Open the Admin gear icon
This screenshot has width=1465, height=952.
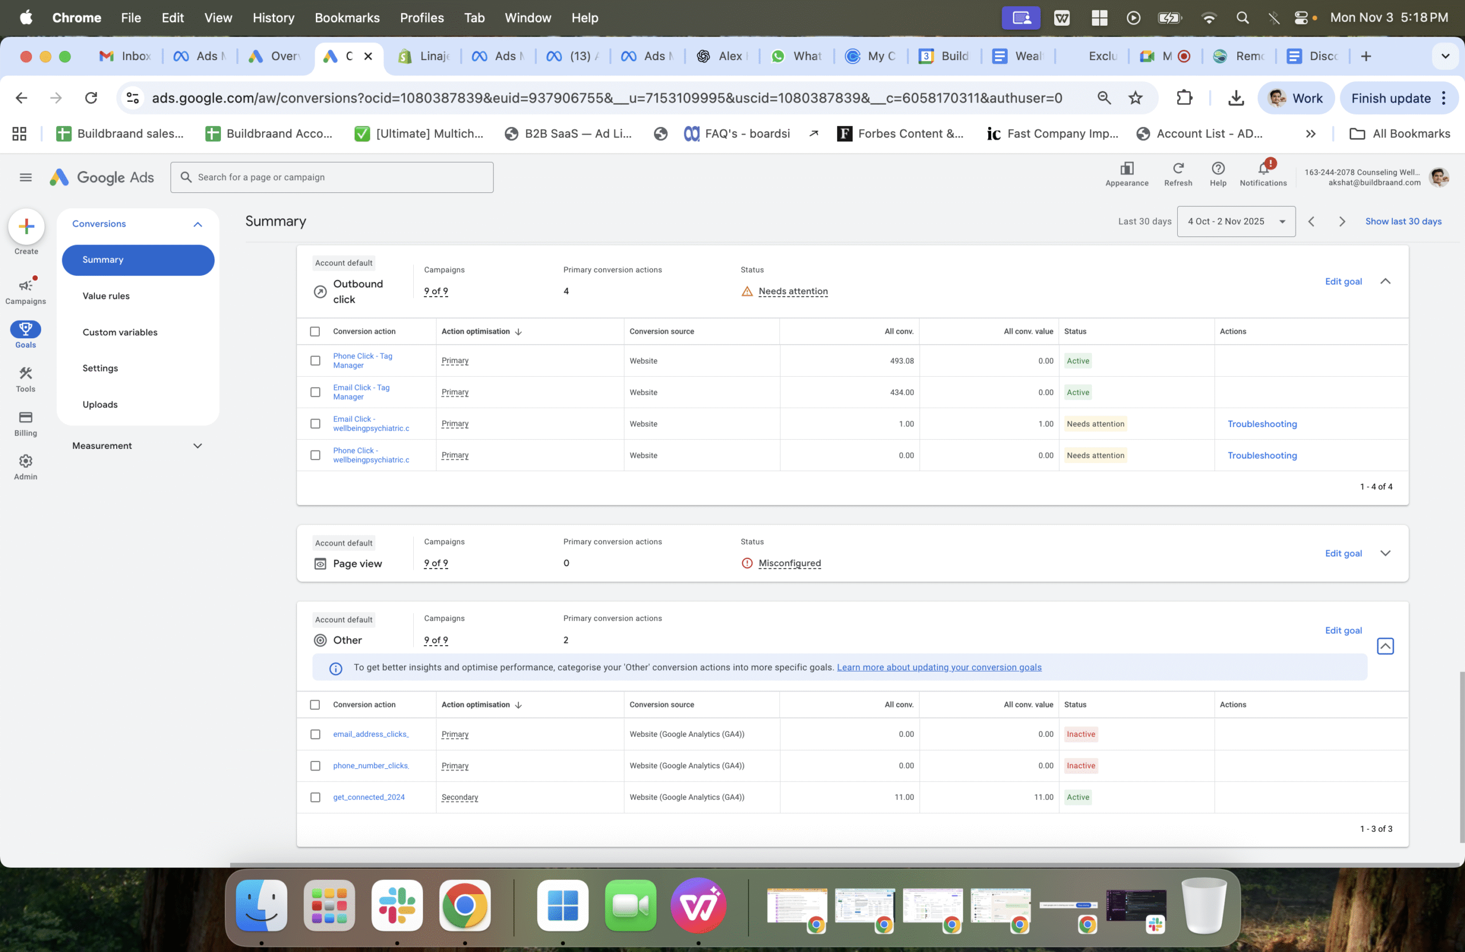(25, 461)
